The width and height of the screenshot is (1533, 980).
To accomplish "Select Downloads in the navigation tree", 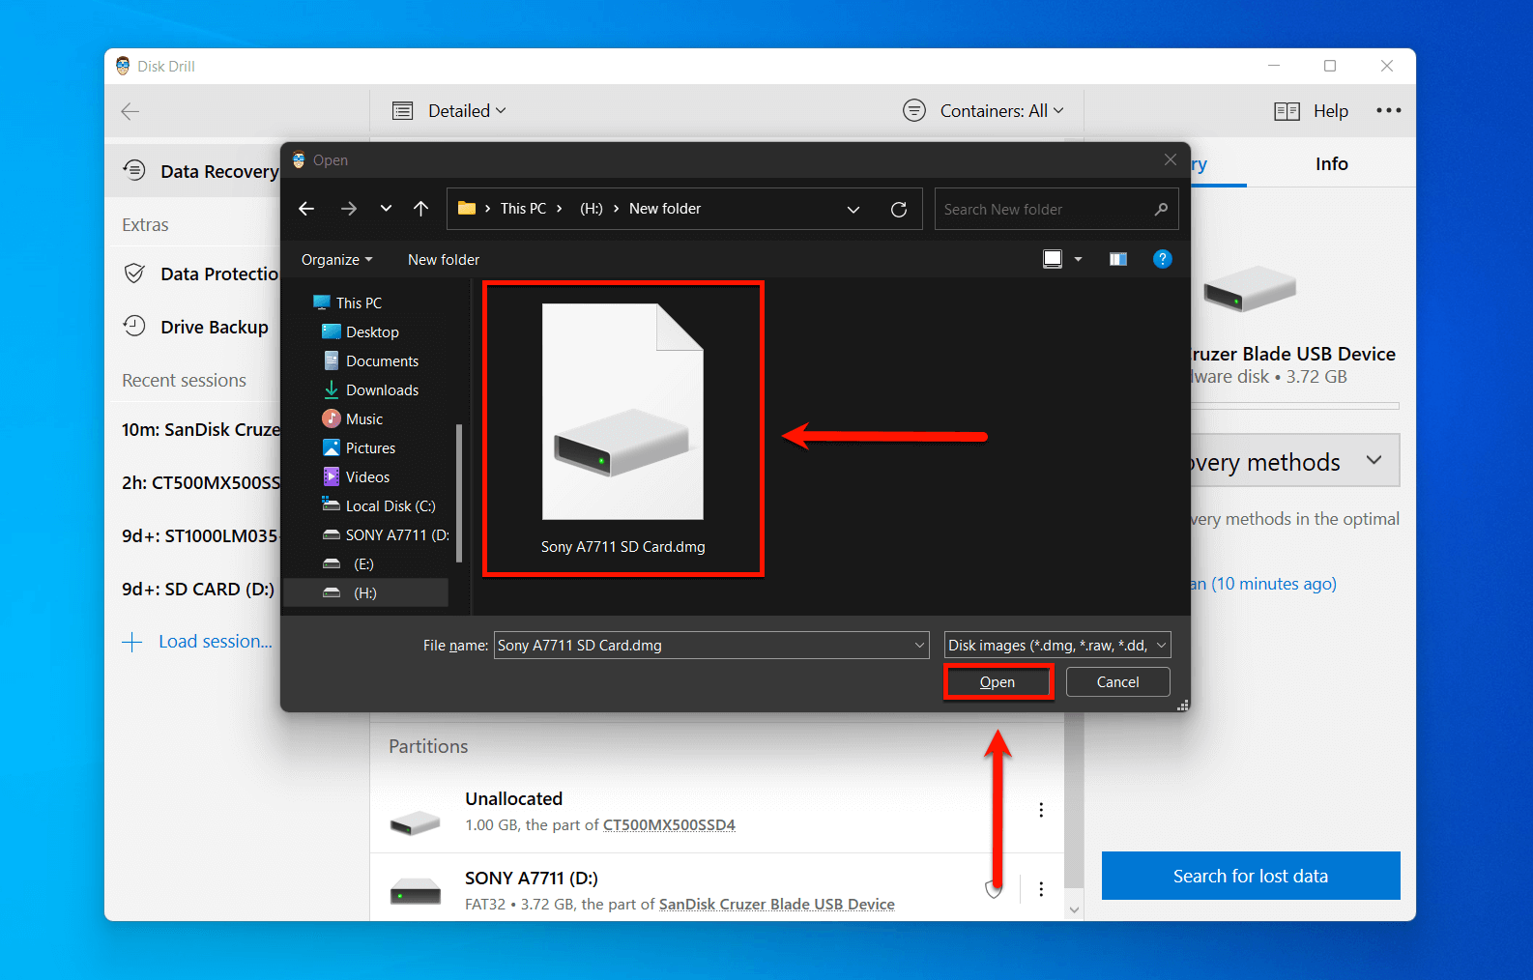I will click(x=371, y=389).
